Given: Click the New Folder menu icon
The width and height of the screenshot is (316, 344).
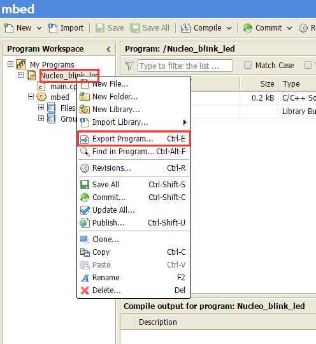Looking at the screenshot, I should pos(85,97).
